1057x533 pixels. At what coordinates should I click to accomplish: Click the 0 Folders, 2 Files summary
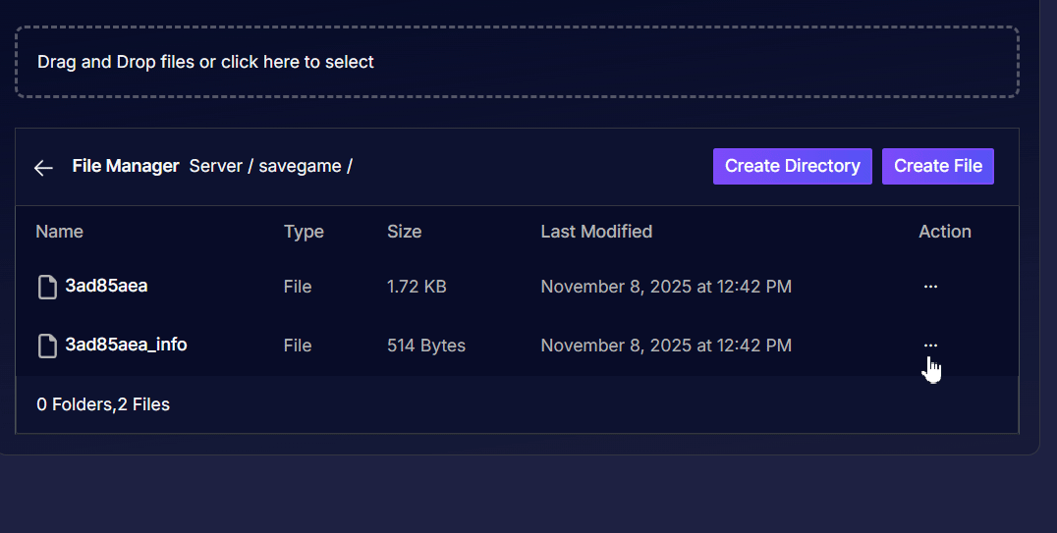pos(103,404)
